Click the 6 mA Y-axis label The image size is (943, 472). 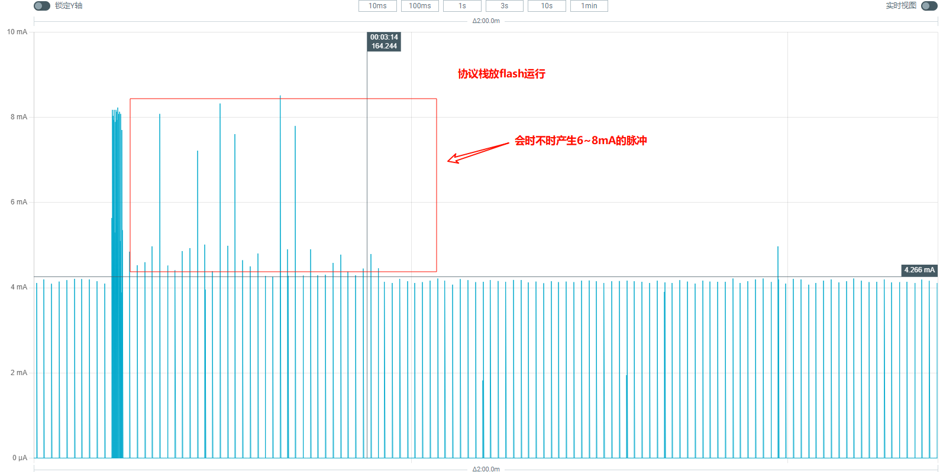click(x=18, y=202)
